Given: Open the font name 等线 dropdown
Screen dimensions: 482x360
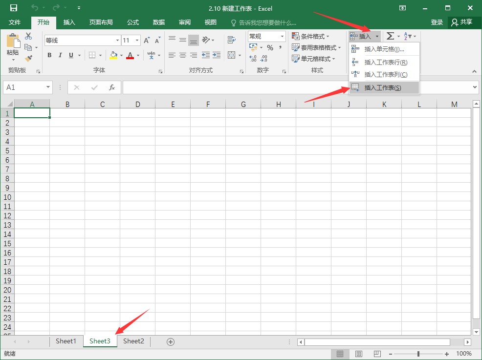Looking at the screenshot, I should coord(117,41).
